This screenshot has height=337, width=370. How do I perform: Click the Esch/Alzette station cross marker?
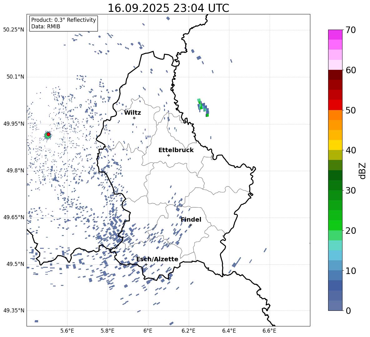pos(146,264)
